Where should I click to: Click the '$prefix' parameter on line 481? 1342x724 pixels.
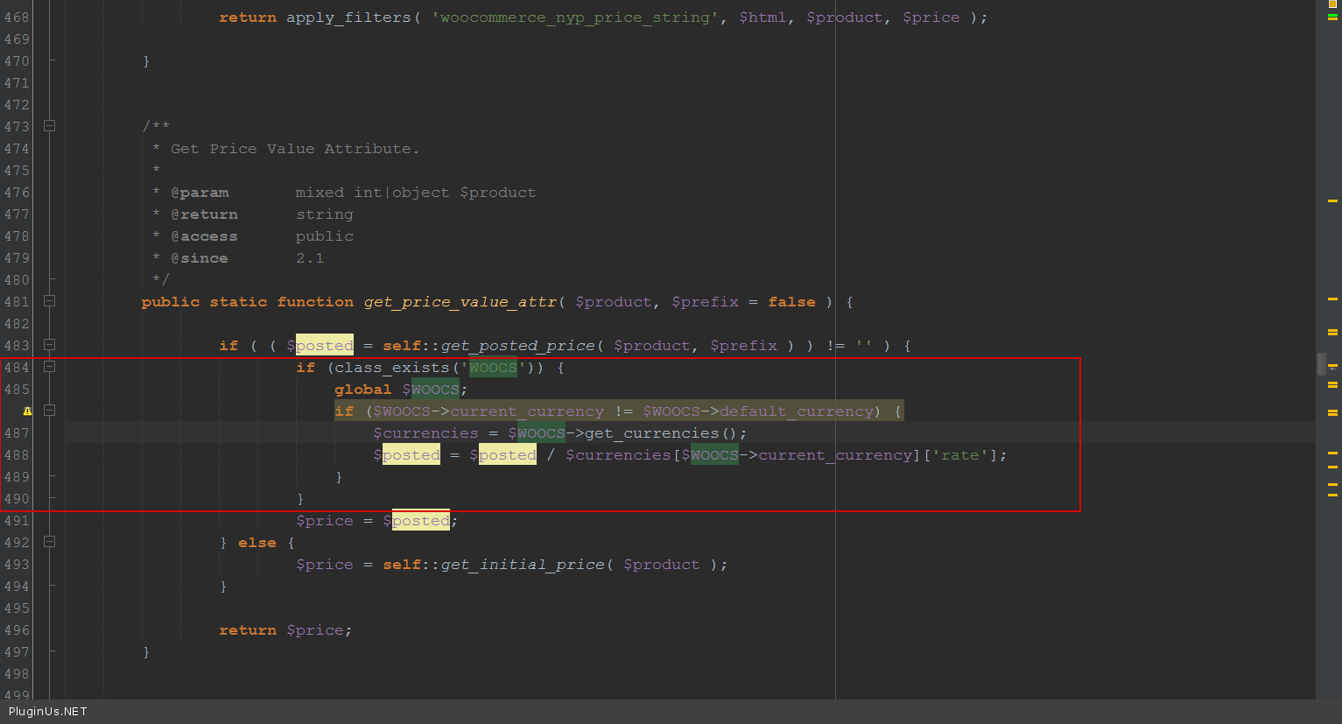pos(705,302)
